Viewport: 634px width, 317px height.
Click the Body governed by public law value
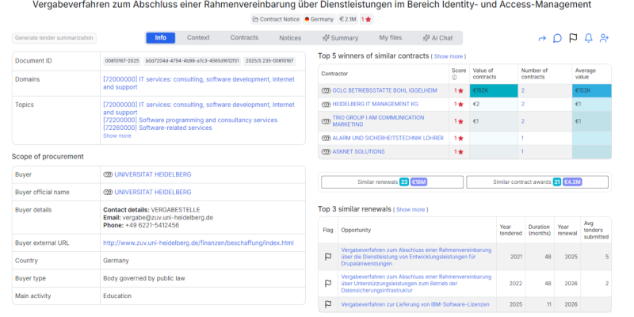144,278
